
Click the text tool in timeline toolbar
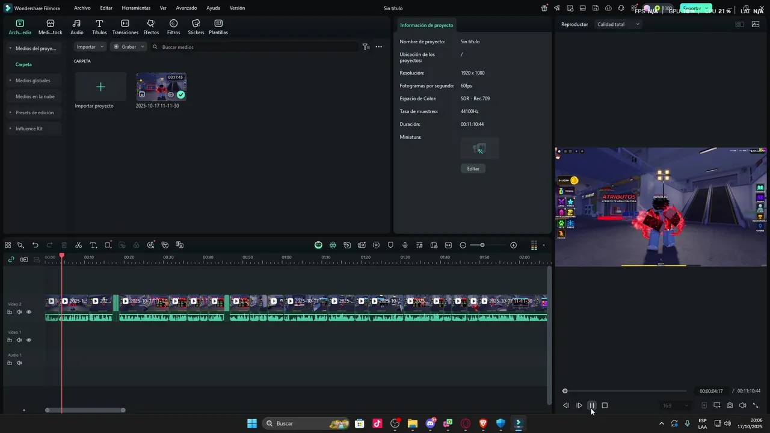[93, 245]
